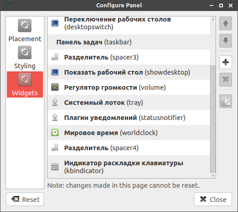Select Мировое время (worldclock) row

[x=129, y=133]
